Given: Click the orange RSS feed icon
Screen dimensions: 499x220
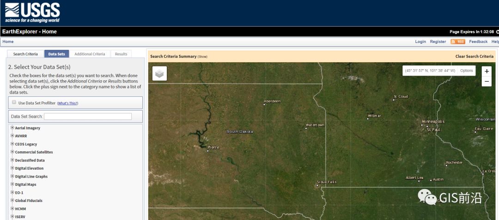Looking at the screenshot, I should coord(458,42).
